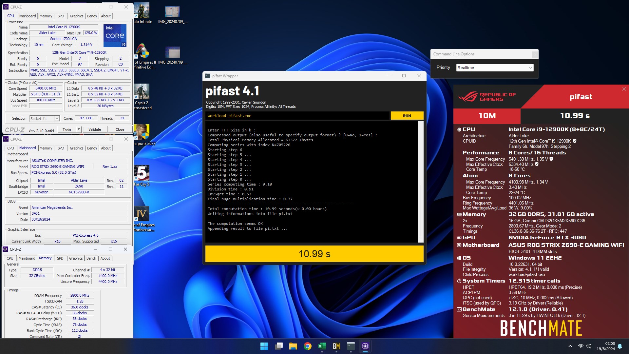
Task: Open File Explorer from the taskbar
Action: 293,346
